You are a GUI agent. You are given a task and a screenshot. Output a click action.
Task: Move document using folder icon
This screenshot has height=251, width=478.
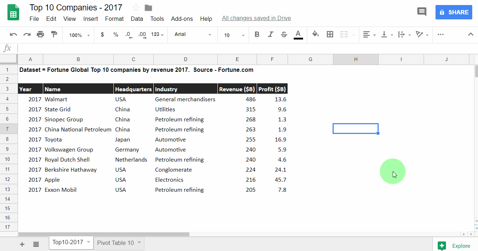pyautogui.click(x=148, y=8)
